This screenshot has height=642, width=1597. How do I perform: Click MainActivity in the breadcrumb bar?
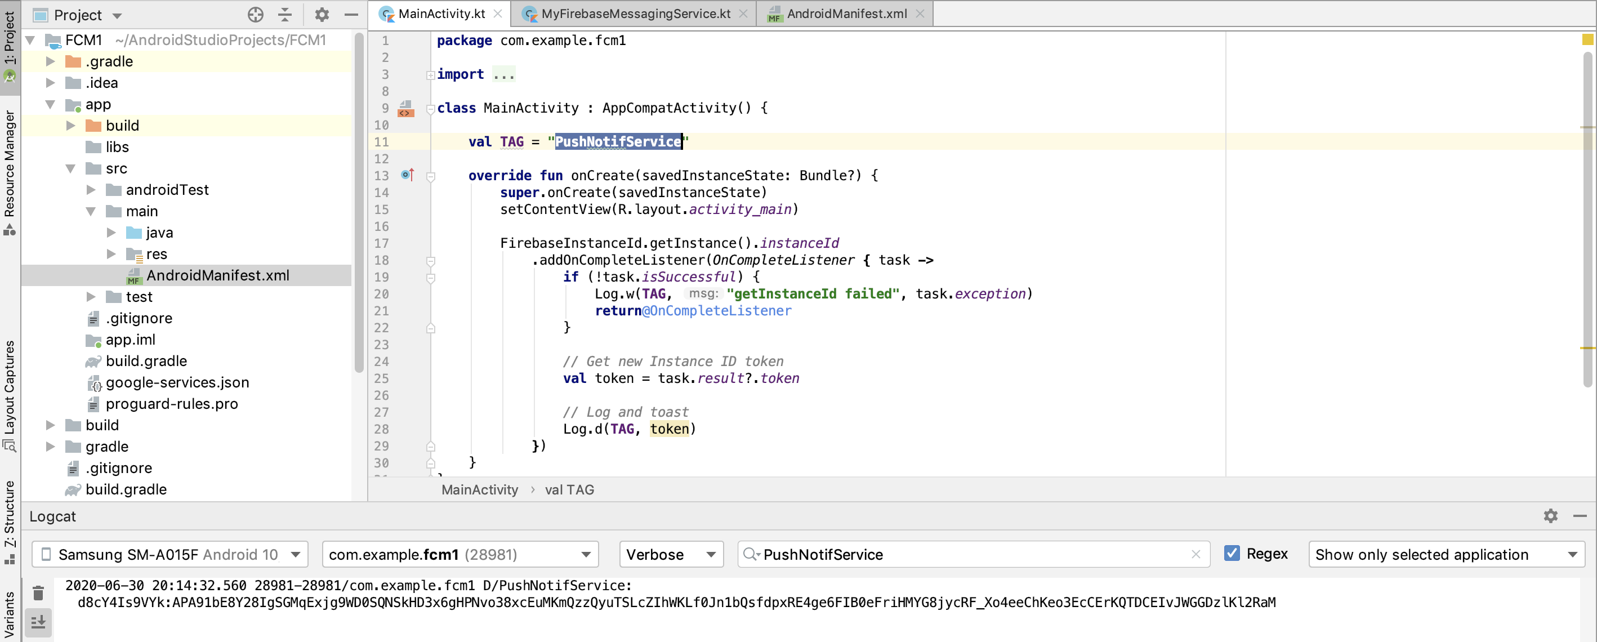point(479,489)
